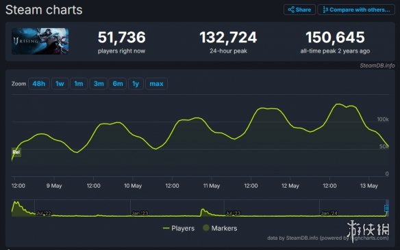The height and width of the screenshot is (250, 400).
Task: Set chart zoom to 48h
Action: [x=39, y=83]
